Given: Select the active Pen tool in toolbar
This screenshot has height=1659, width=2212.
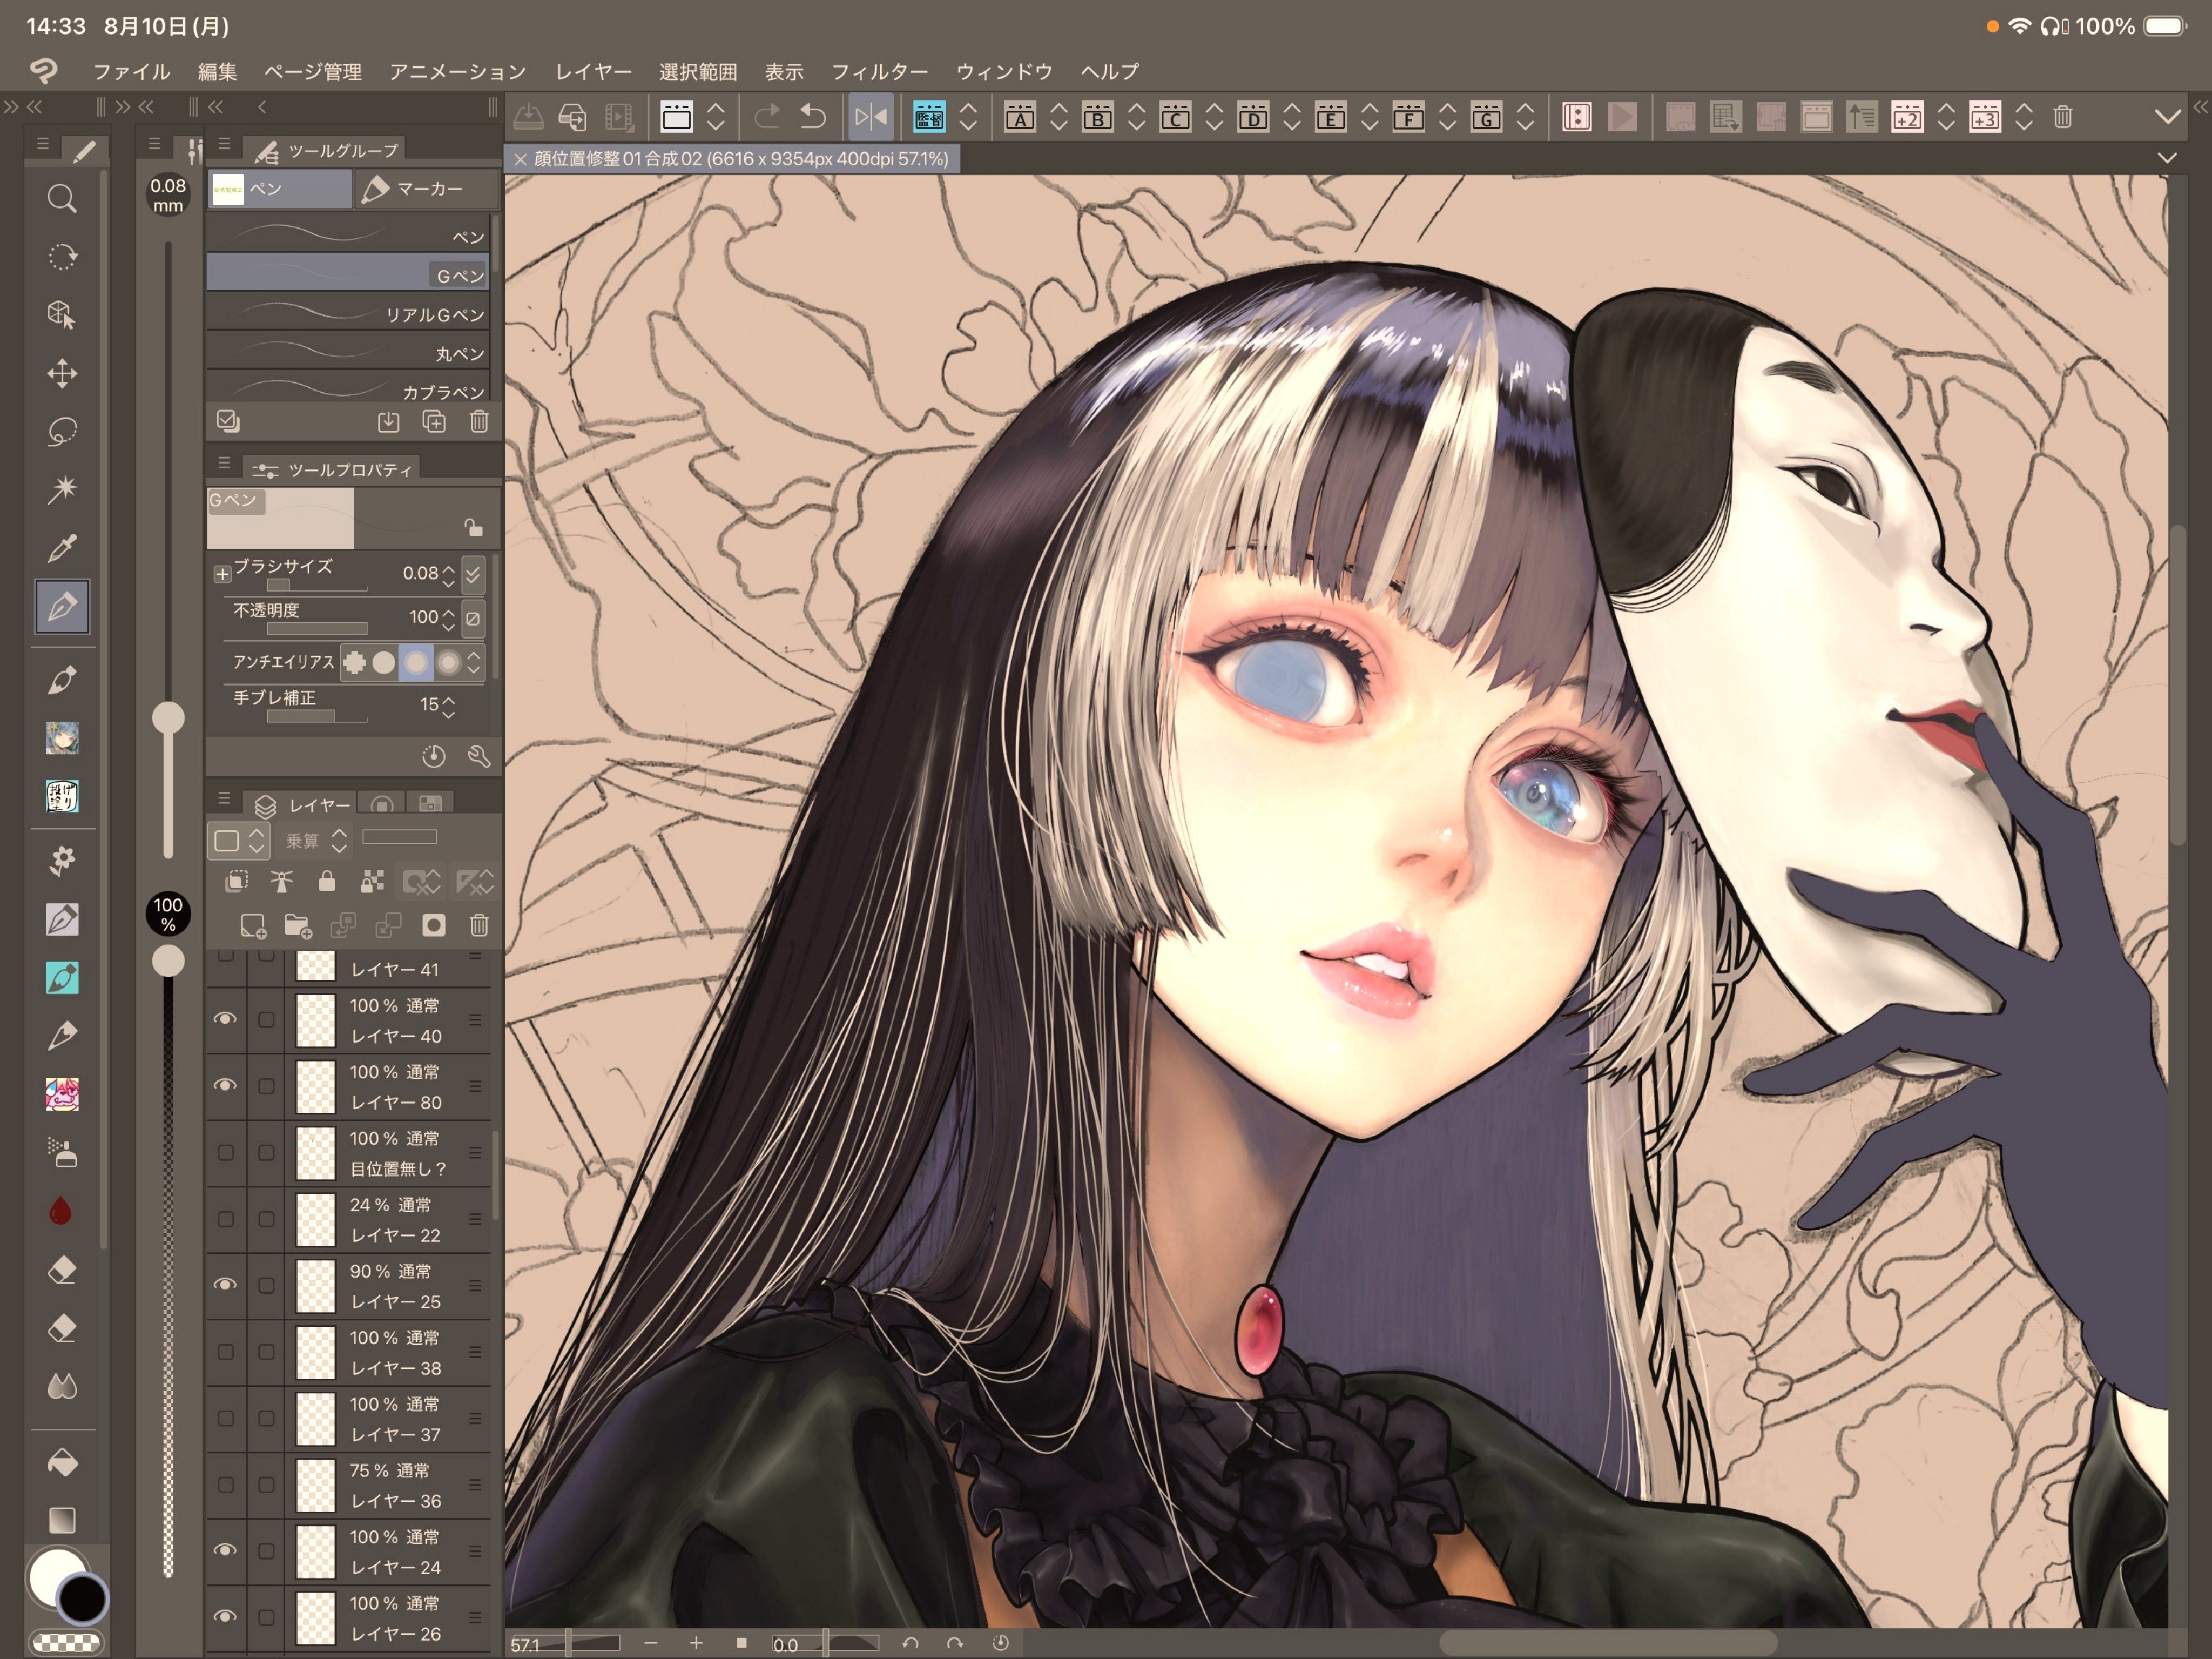Looking at the screenshot, I should pos(62,606).
